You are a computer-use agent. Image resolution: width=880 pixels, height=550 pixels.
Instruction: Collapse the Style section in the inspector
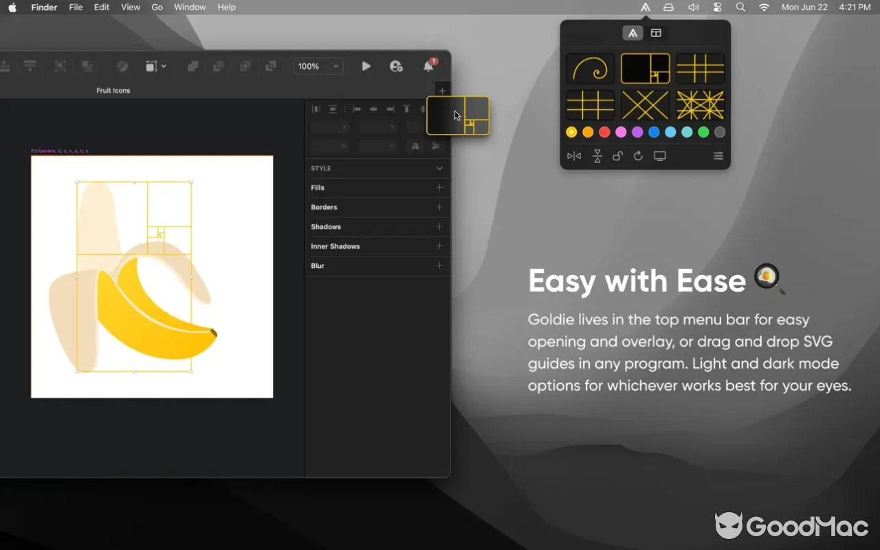439,168
